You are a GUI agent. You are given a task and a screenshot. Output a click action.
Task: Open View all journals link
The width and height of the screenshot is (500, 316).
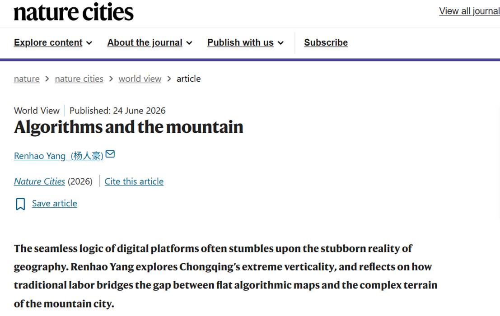(x=469, y=11)
